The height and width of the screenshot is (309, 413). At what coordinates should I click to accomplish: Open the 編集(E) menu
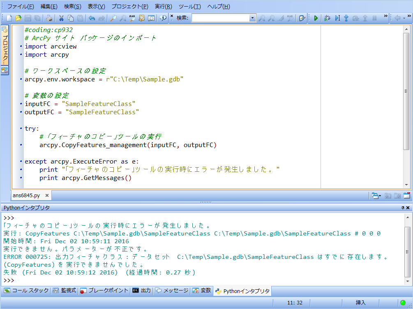point(49,7)
